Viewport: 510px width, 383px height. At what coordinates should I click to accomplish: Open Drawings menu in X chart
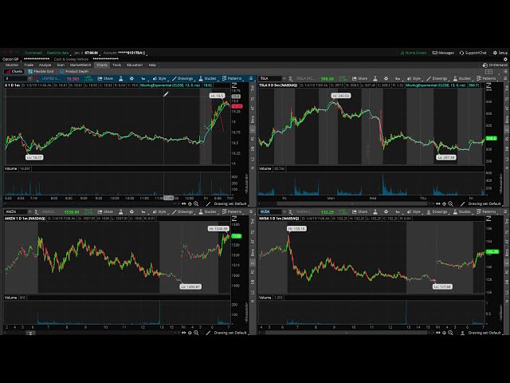(x=182, y=78)
